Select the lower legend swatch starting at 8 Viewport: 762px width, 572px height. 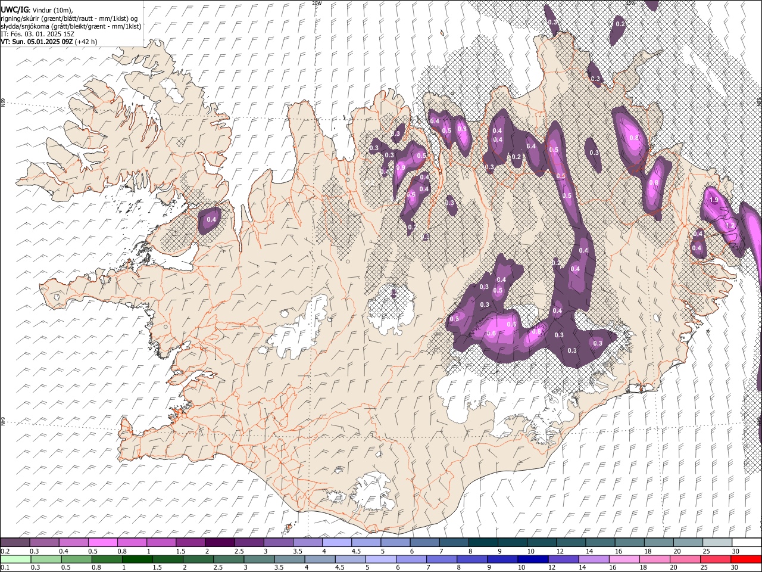click(x=472, y=559)
